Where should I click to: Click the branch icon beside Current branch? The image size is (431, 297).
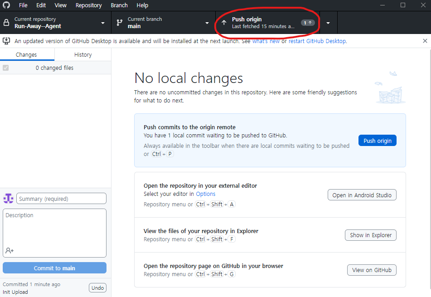119,23
